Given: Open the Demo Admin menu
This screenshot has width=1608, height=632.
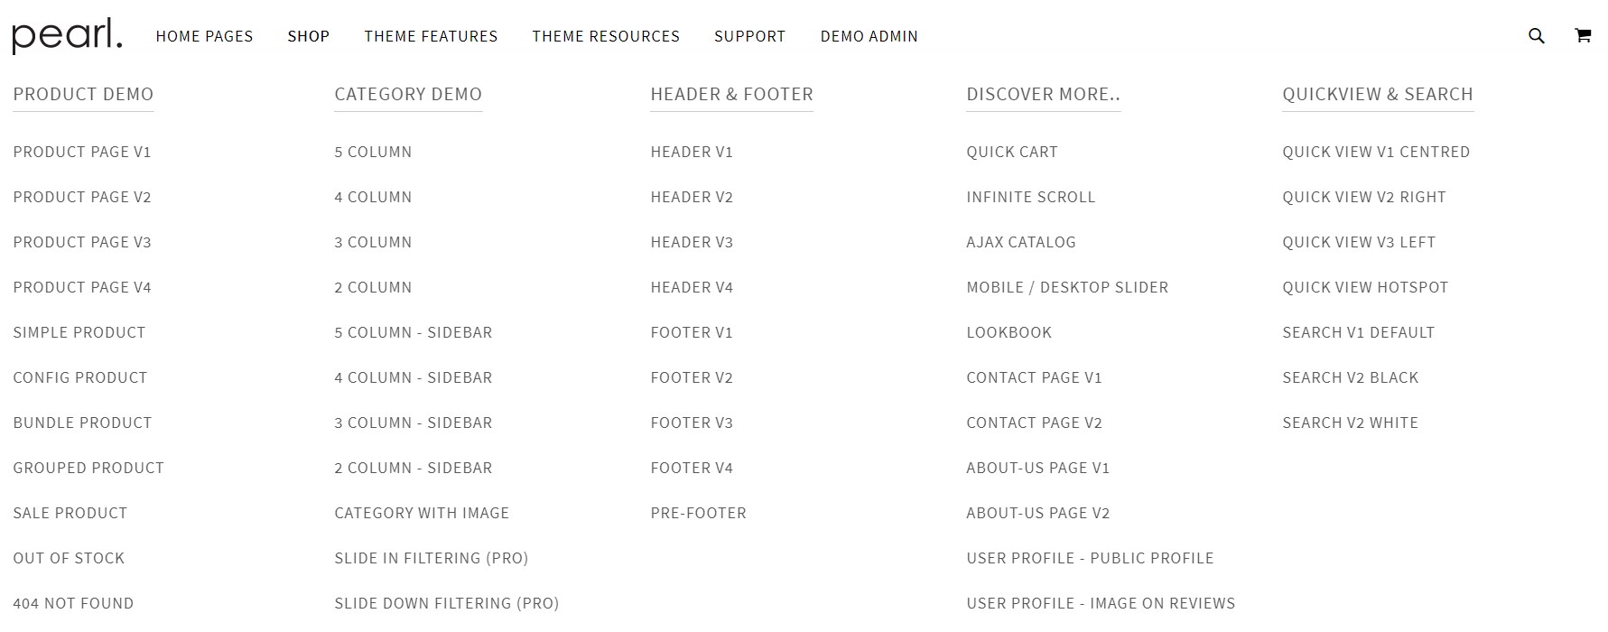Looking at the screenshot, I should pos(869,36).
